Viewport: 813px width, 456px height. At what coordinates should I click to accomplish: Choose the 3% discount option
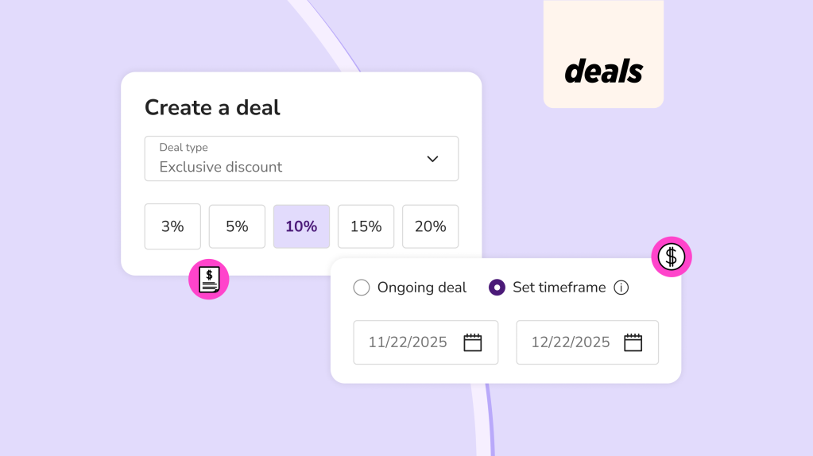(172, 226)
